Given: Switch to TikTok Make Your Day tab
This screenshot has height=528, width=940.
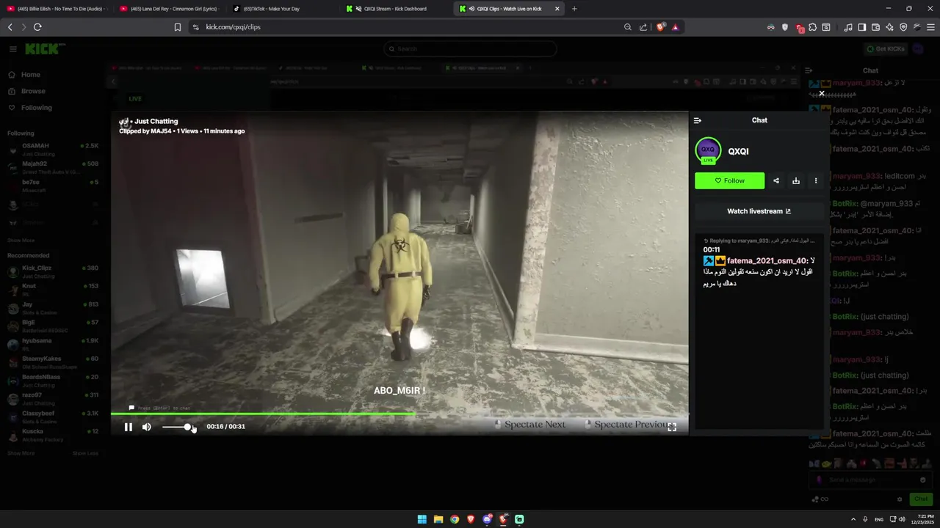Looking at the screenshot, I should coord(282,9).
